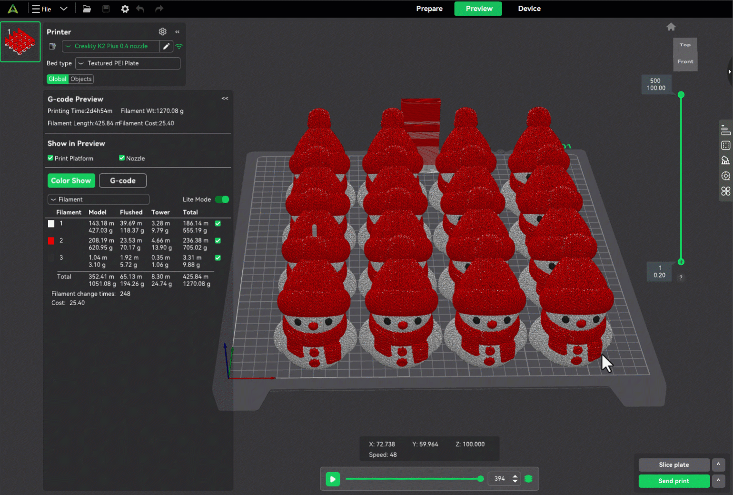Collapse the Printer panel
The width and height of the screenshot is (733, 495).
click(x=177, y=31)
